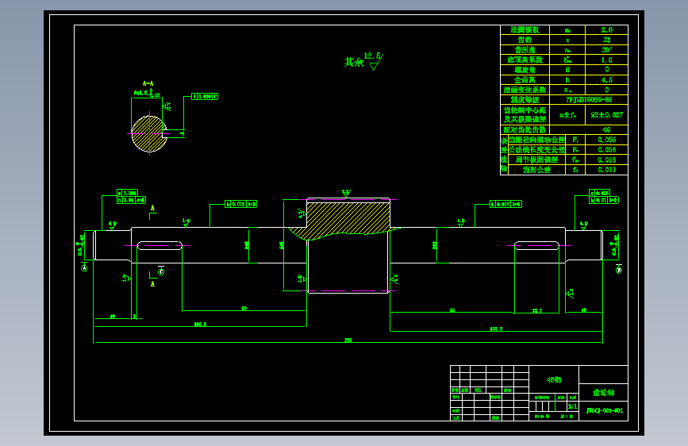This screenshot has height=446, width=688.
Task: Click the right keyway slot outline
Action: coord(536,245)
